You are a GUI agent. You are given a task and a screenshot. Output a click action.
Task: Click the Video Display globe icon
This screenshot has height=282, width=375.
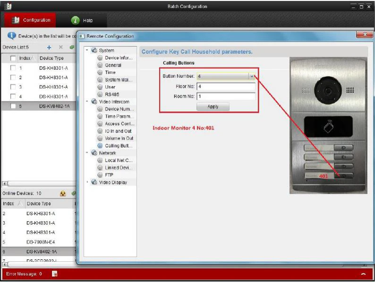[94, 182]
